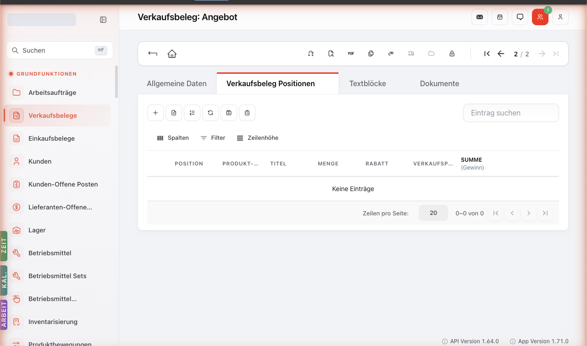Screen dimensions: 587x346
Task: Open the rows per page dropdown showing 20
Action: (433, 213)
